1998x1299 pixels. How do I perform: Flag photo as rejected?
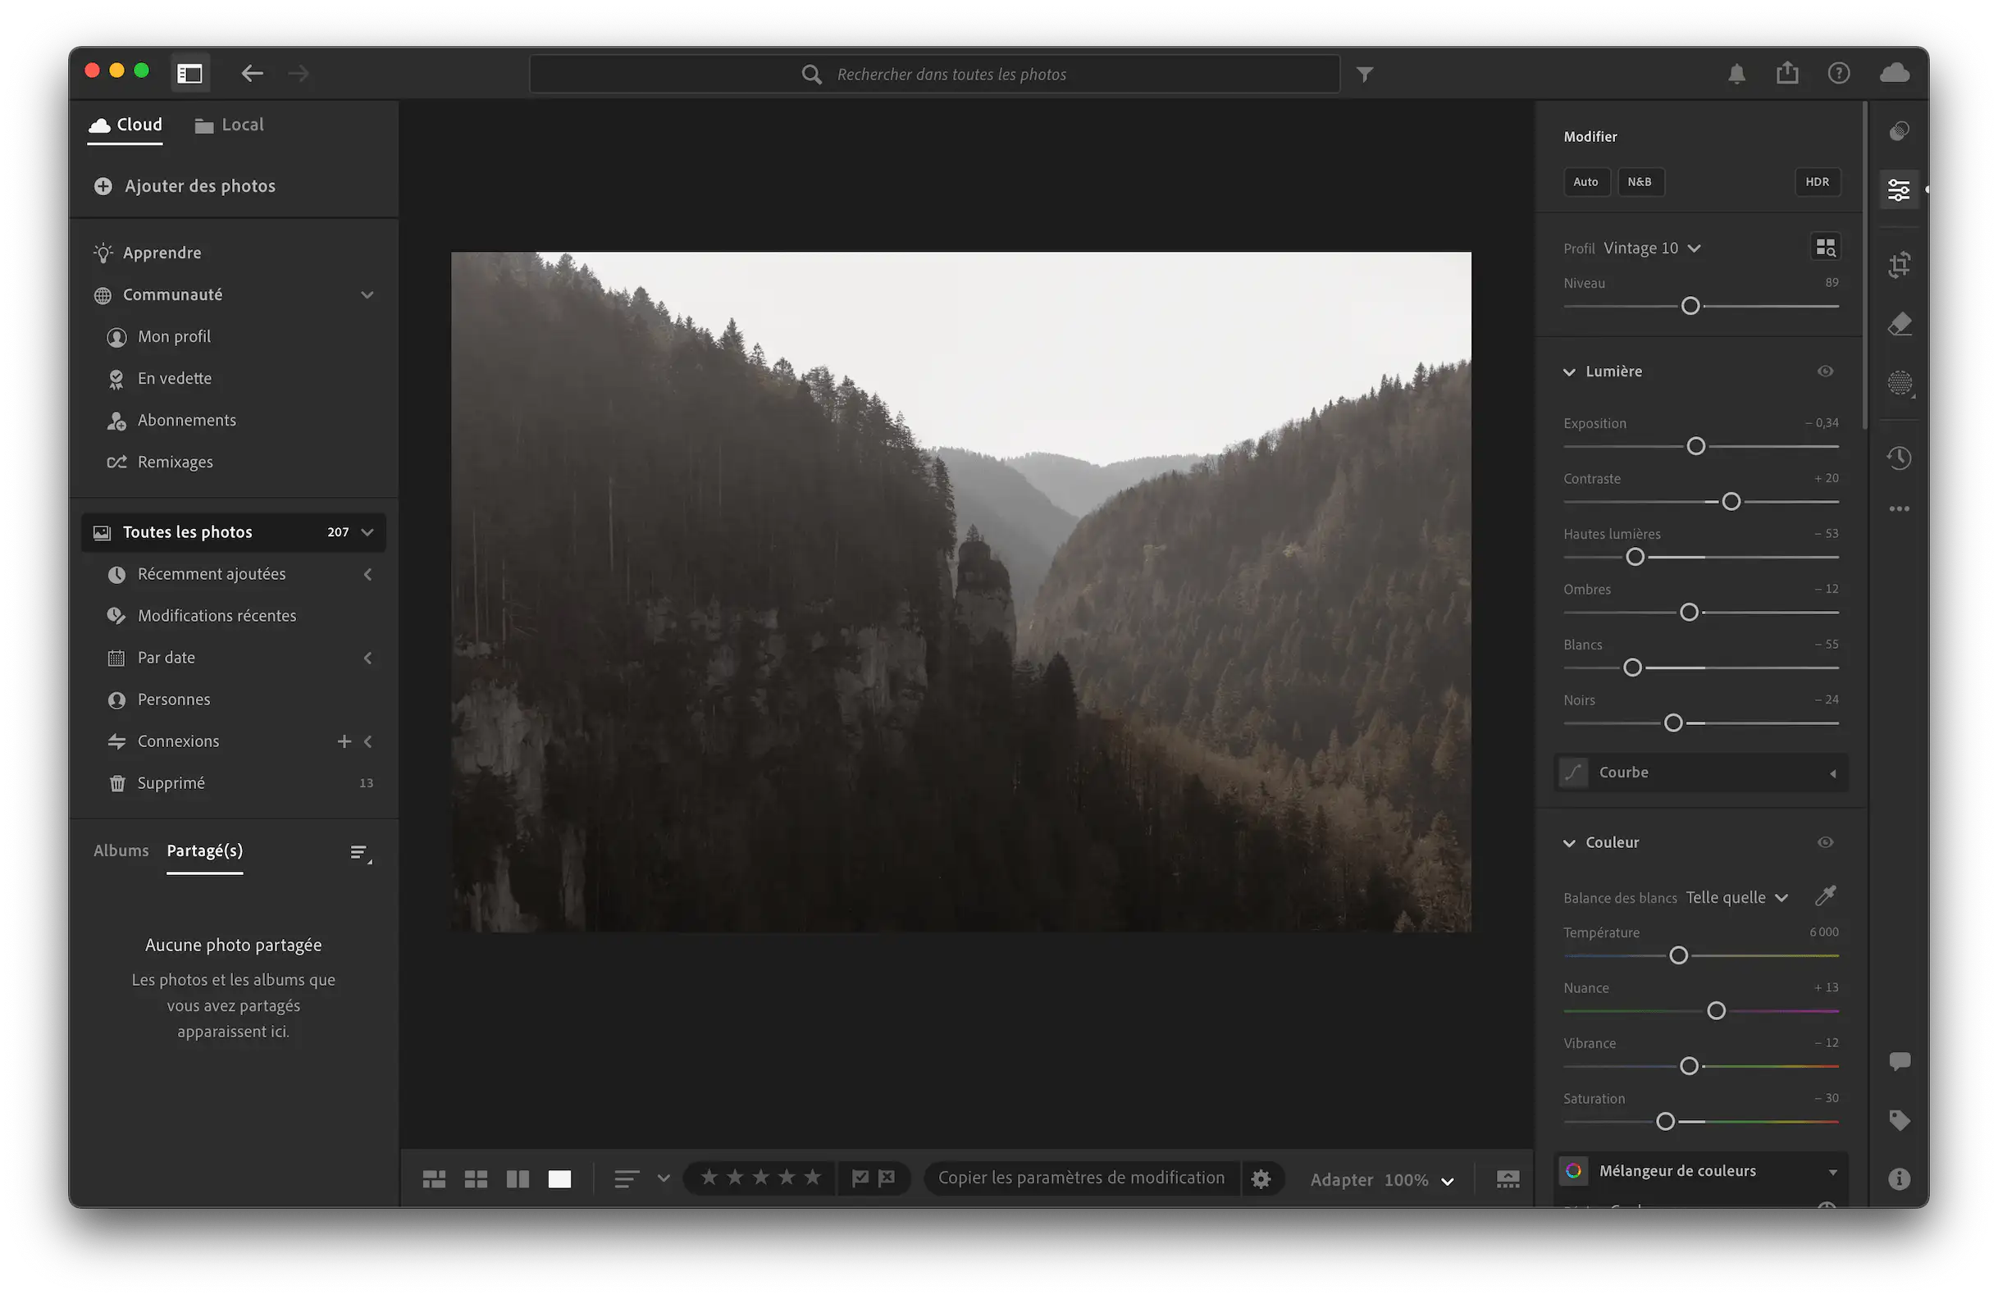pyautogui.click(x=887, y=1178)
